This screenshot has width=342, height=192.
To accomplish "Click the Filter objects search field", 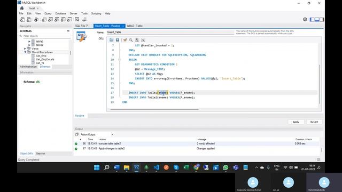I will 46,36.
